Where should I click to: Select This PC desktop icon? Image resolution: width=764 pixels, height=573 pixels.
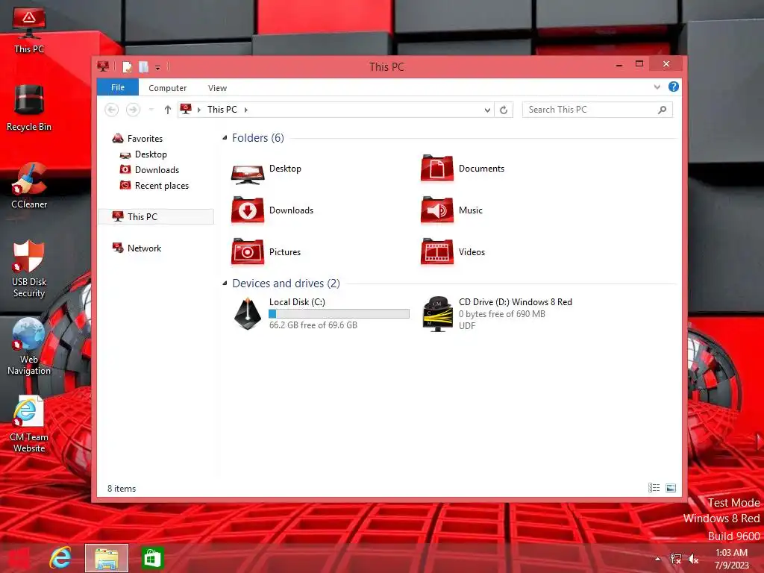(29, 30)
